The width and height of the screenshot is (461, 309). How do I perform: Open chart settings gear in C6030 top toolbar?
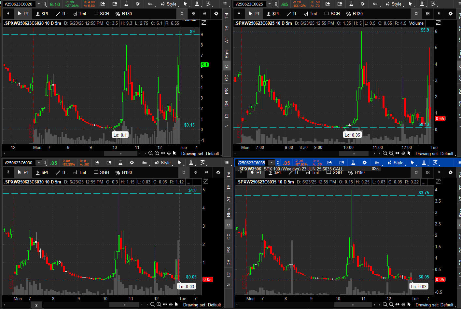click(x=132, y=163)
